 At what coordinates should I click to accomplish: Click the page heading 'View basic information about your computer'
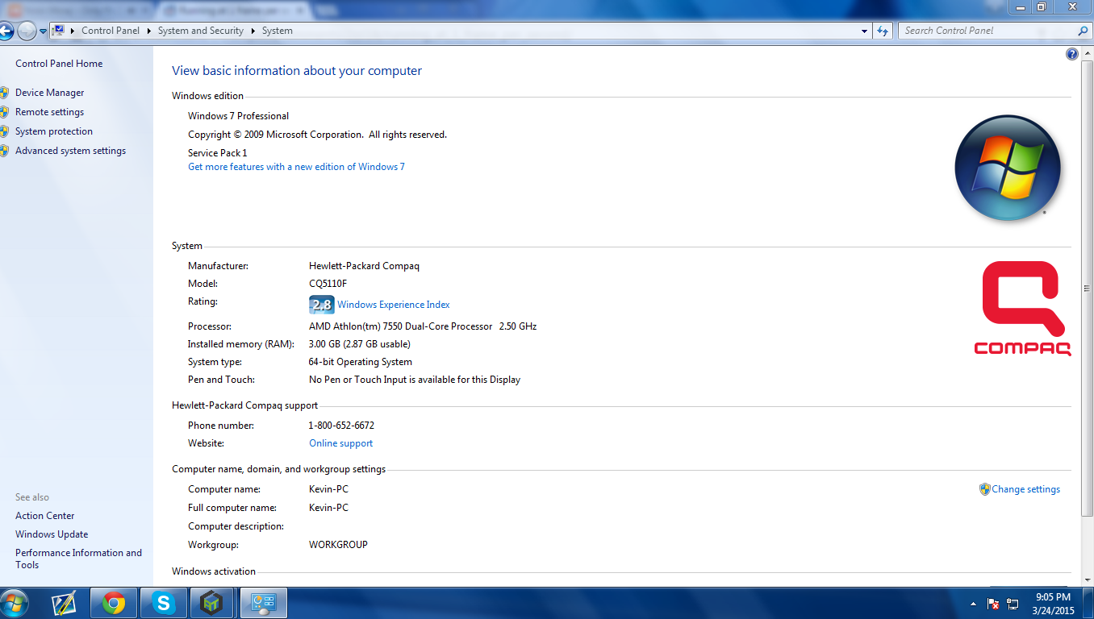pyautogui.click(x=297, y=71)
